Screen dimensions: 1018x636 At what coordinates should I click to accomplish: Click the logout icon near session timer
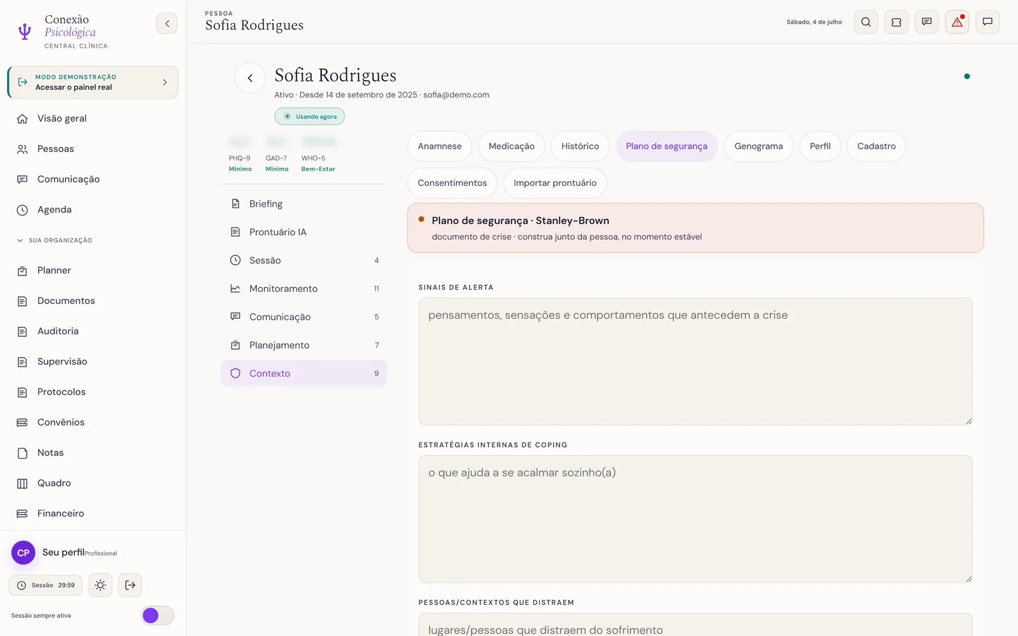pyautogui.click(x=130, y=585)
